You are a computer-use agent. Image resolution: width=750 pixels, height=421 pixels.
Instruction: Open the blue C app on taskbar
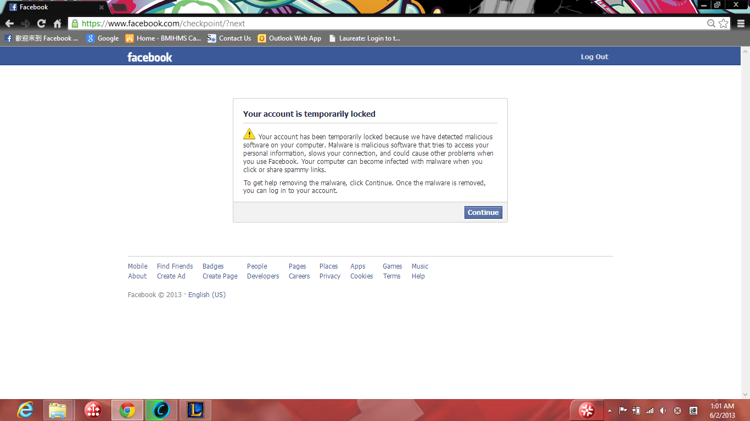161,410
